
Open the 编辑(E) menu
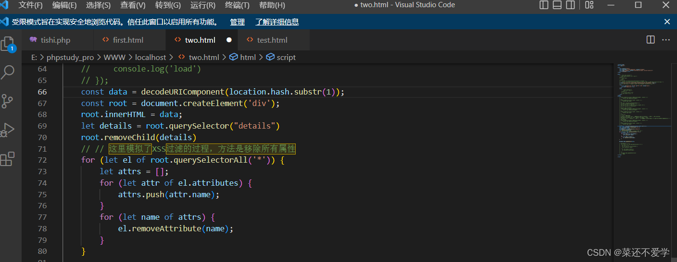tap(64, 5)
